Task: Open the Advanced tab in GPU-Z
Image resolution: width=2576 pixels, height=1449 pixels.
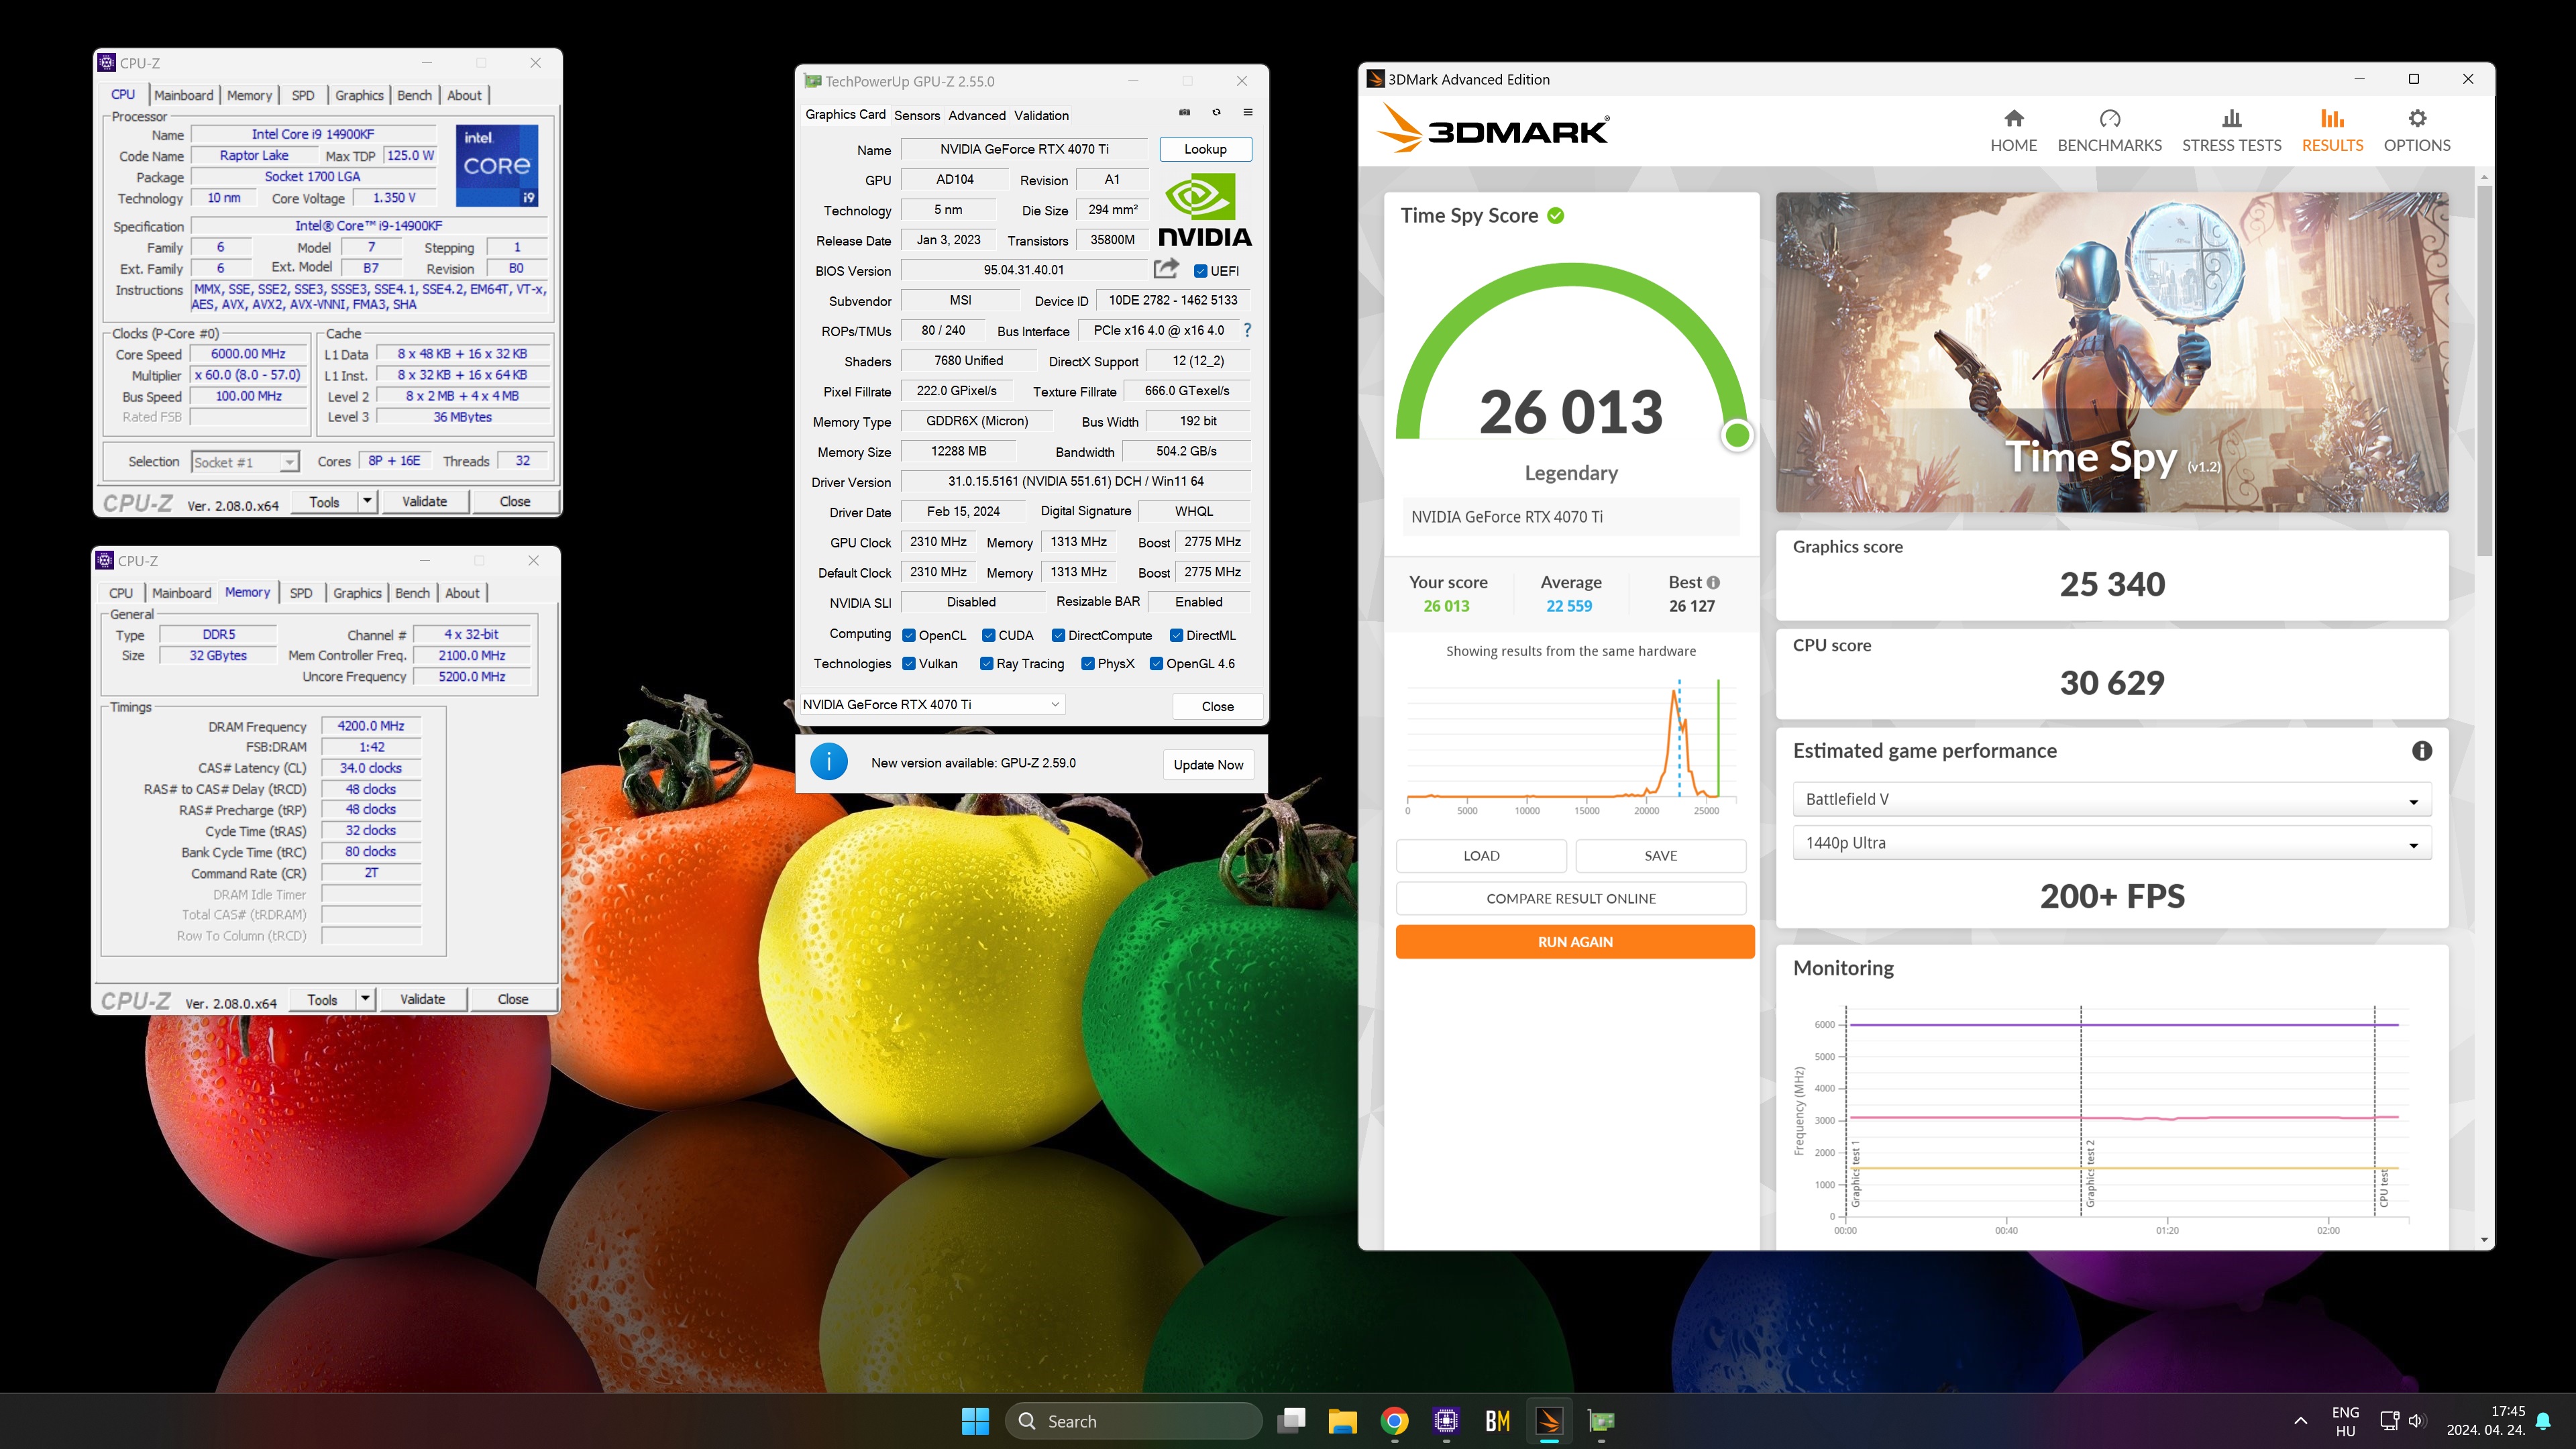Action: [x=976, y=115]
